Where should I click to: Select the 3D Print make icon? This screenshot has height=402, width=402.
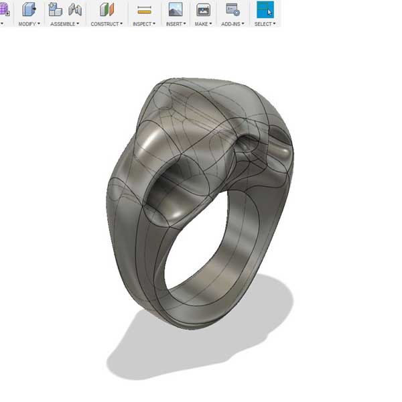coord(203,10)
